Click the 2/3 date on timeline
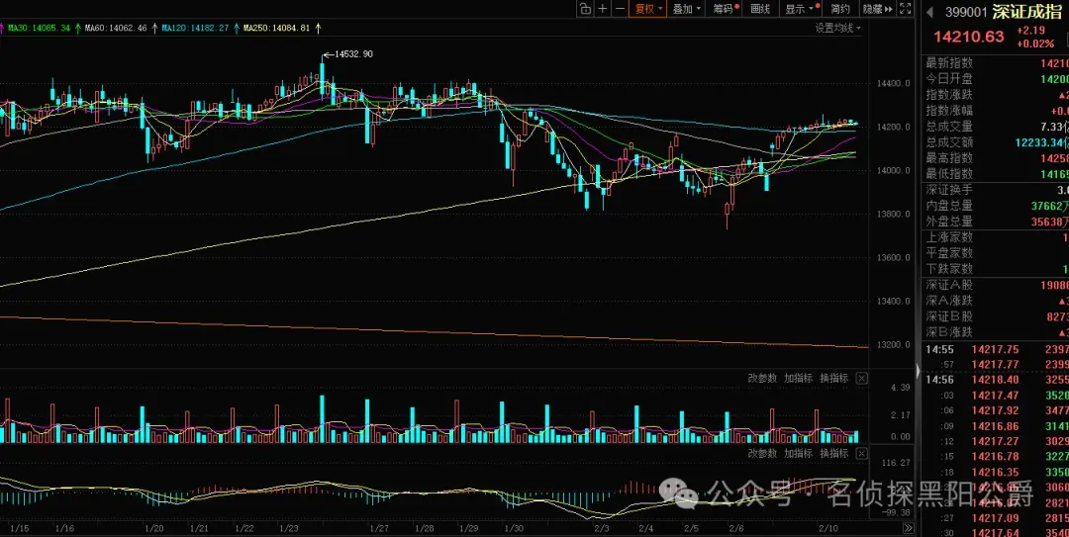 (x=602, y=528)
